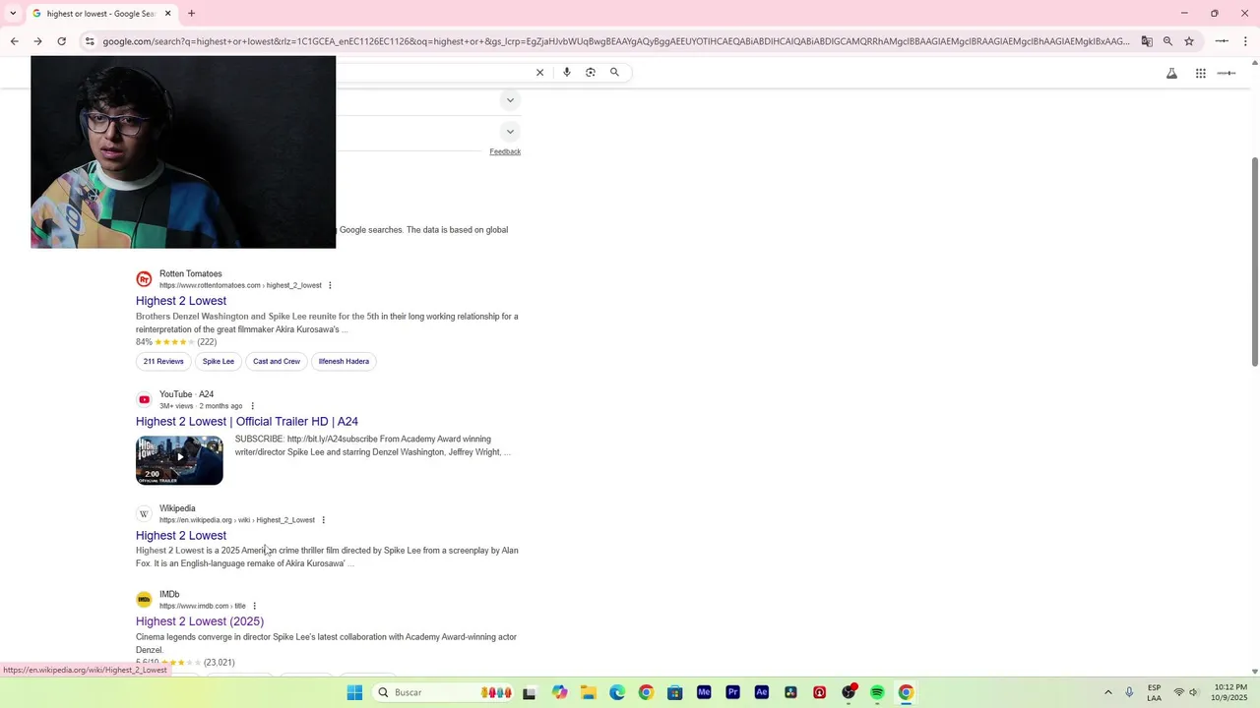The image size is (1260, 708).
Task: Go forward using the browser arrow
Action: click(37, 41)
